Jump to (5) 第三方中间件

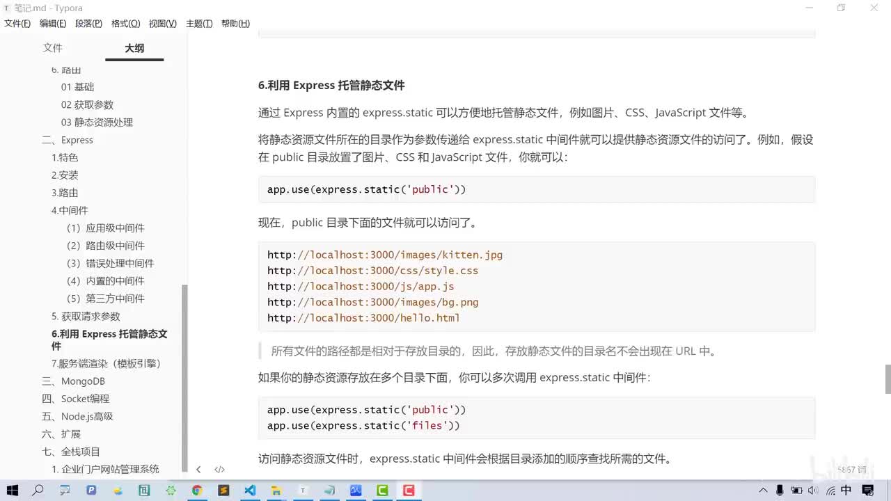pyautogui.click(x=105, y=299)
